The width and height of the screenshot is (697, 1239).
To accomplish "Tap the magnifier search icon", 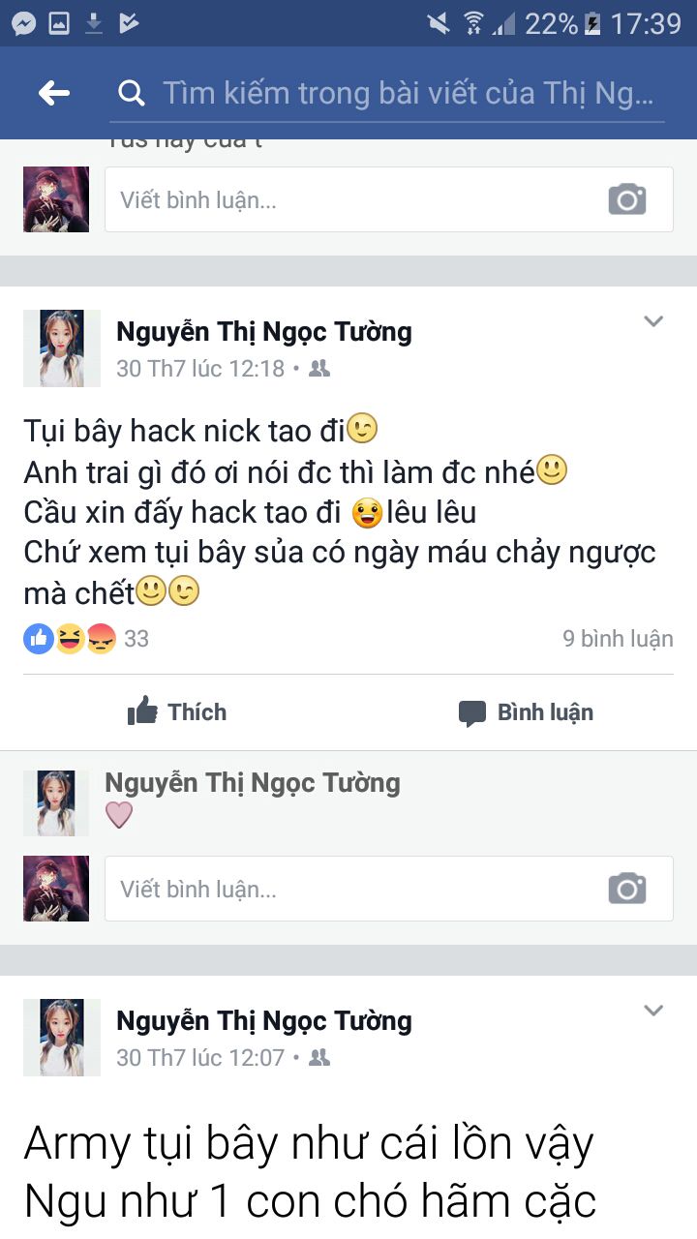I will (131, 93).
